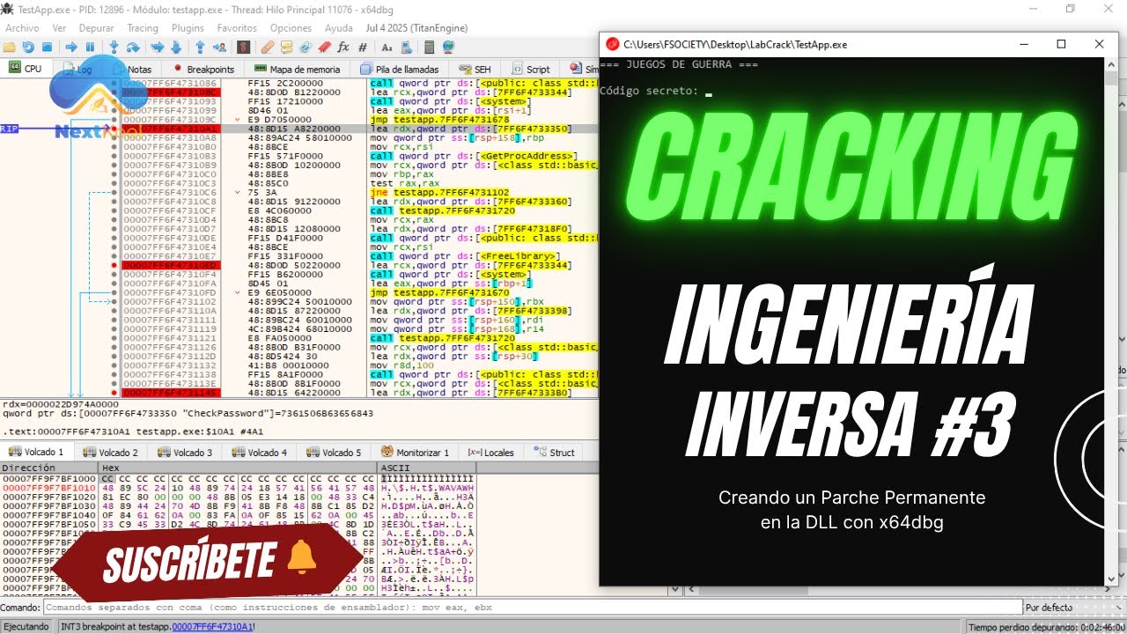Select the Volcado 5 dump tab

(x=334, y=453)
